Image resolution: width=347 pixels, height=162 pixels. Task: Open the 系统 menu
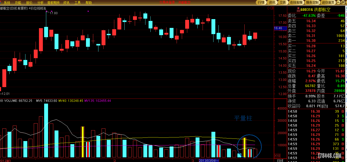click(x=7, y=3)
